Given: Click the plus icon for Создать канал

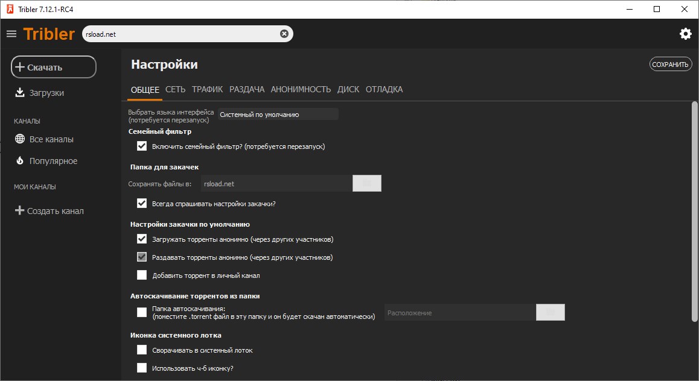Looking at the screenshot, I should 19,210.
